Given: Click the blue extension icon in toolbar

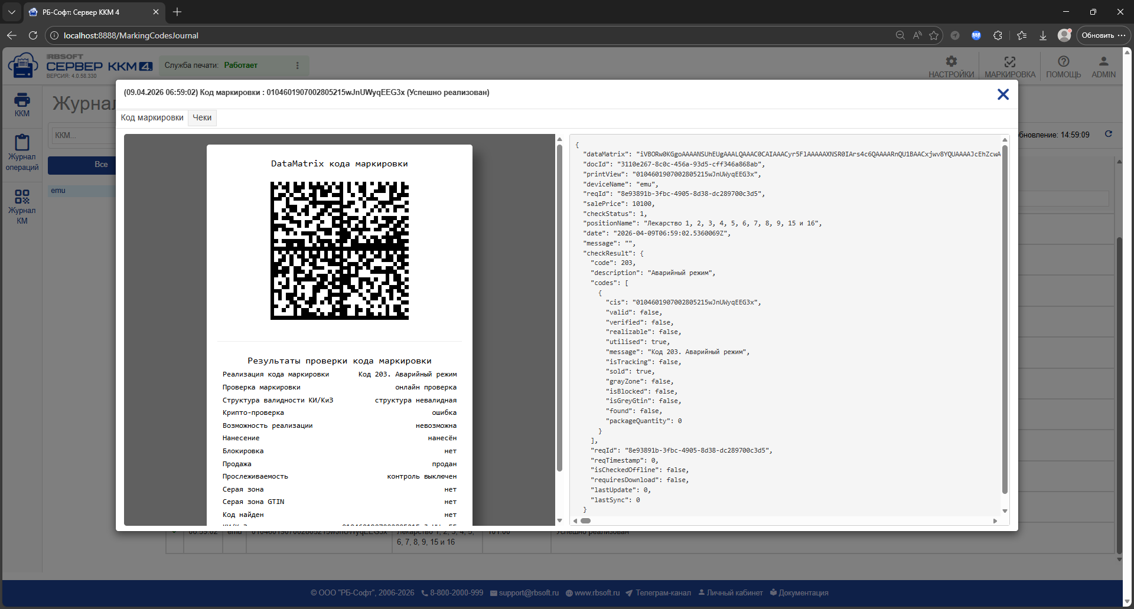Looking at the screenshot, I should coord(976,35).
